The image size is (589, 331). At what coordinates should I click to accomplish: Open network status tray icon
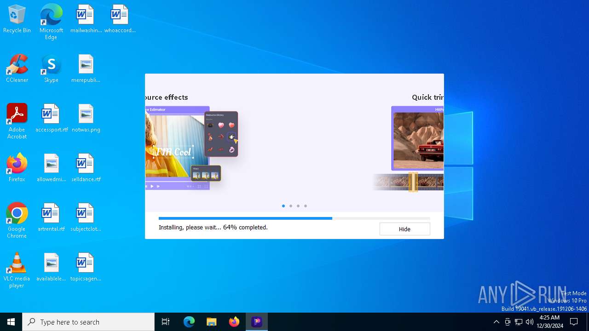click(x=519, y=322)
